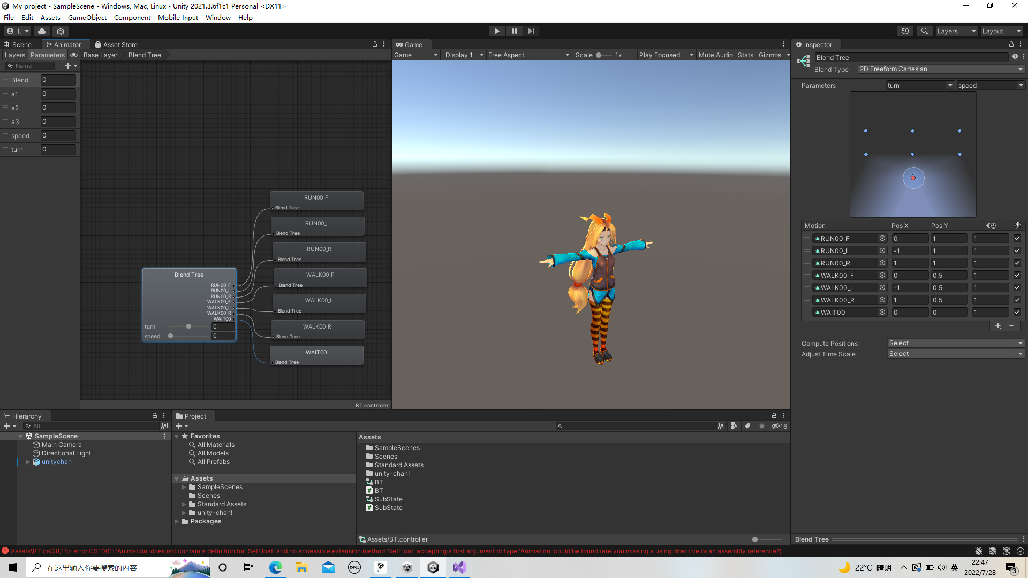Expand Packages folder in Project tree

(x=177, y=521)
